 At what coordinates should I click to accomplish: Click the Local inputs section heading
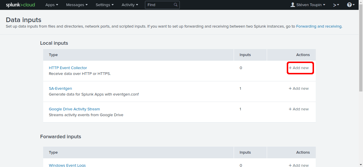[x=54, y=43]
